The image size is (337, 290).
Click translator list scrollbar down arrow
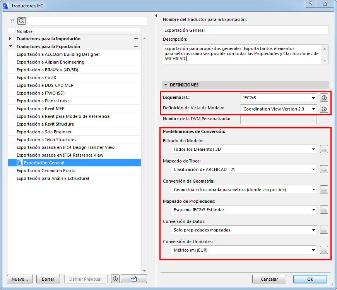click(x=144, y=271)
